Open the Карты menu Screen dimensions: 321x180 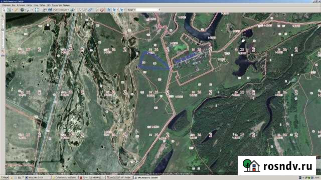tap(29, 5)
